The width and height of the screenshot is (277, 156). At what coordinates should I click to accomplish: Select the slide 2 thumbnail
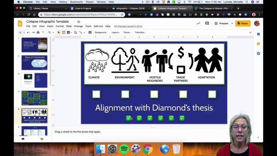coord(34,62)
